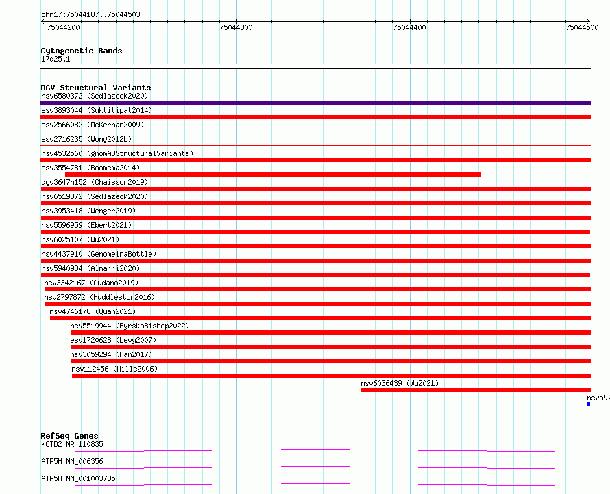
Task: Open nsv5940984 (Almarri2020) variant
Action: (90, 268)
